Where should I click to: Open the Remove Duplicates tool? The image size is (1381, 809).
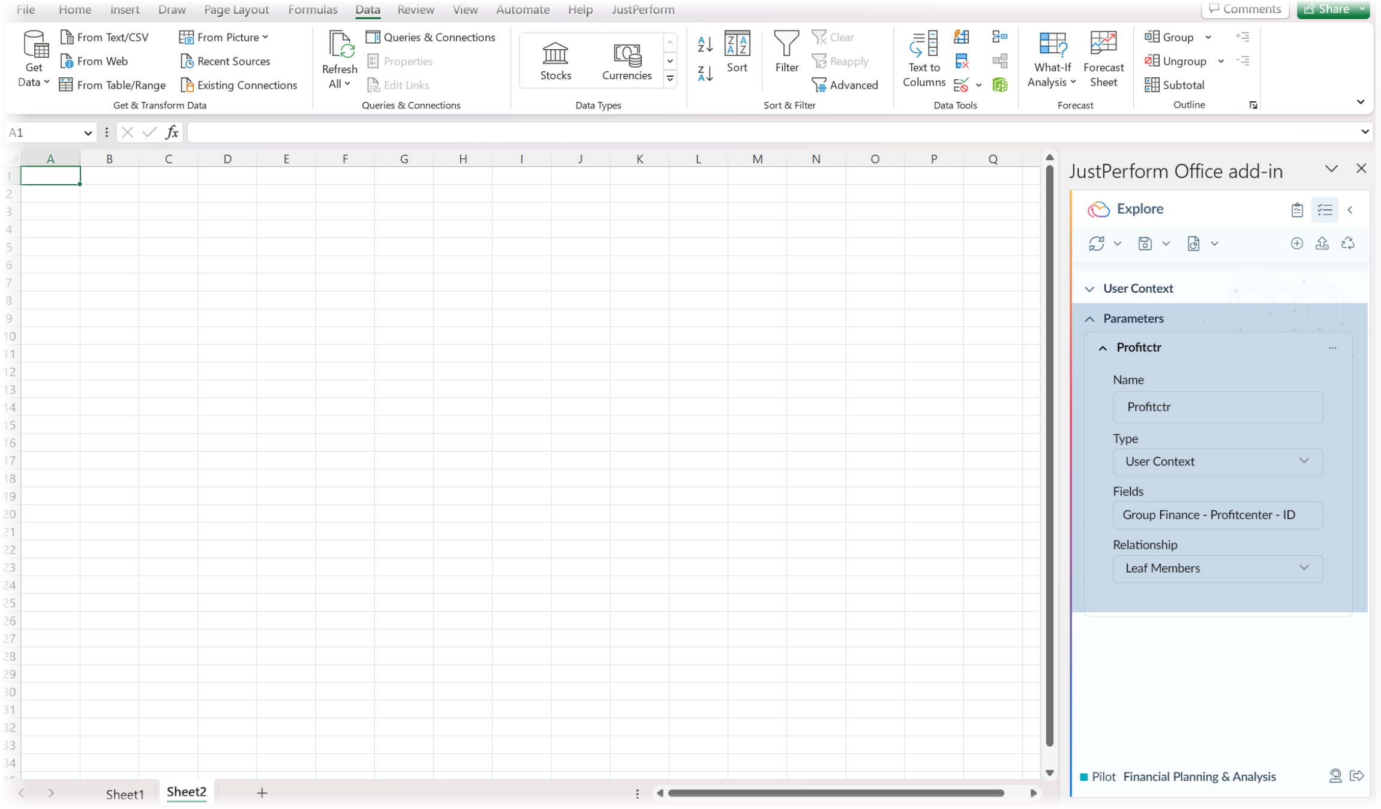pos(962,61)
